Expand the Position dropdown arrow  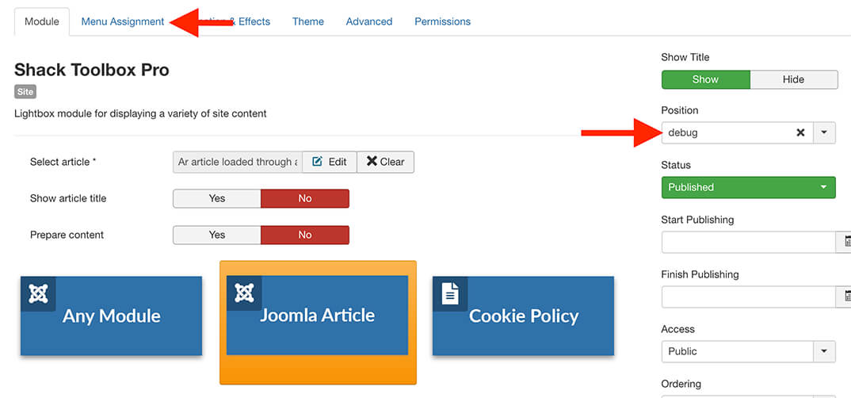pos(824,132)
